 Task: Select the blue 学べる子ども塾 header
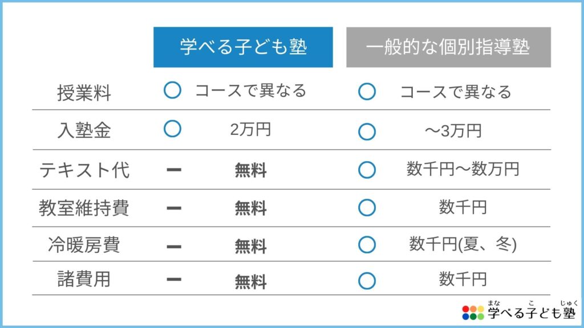243,47
